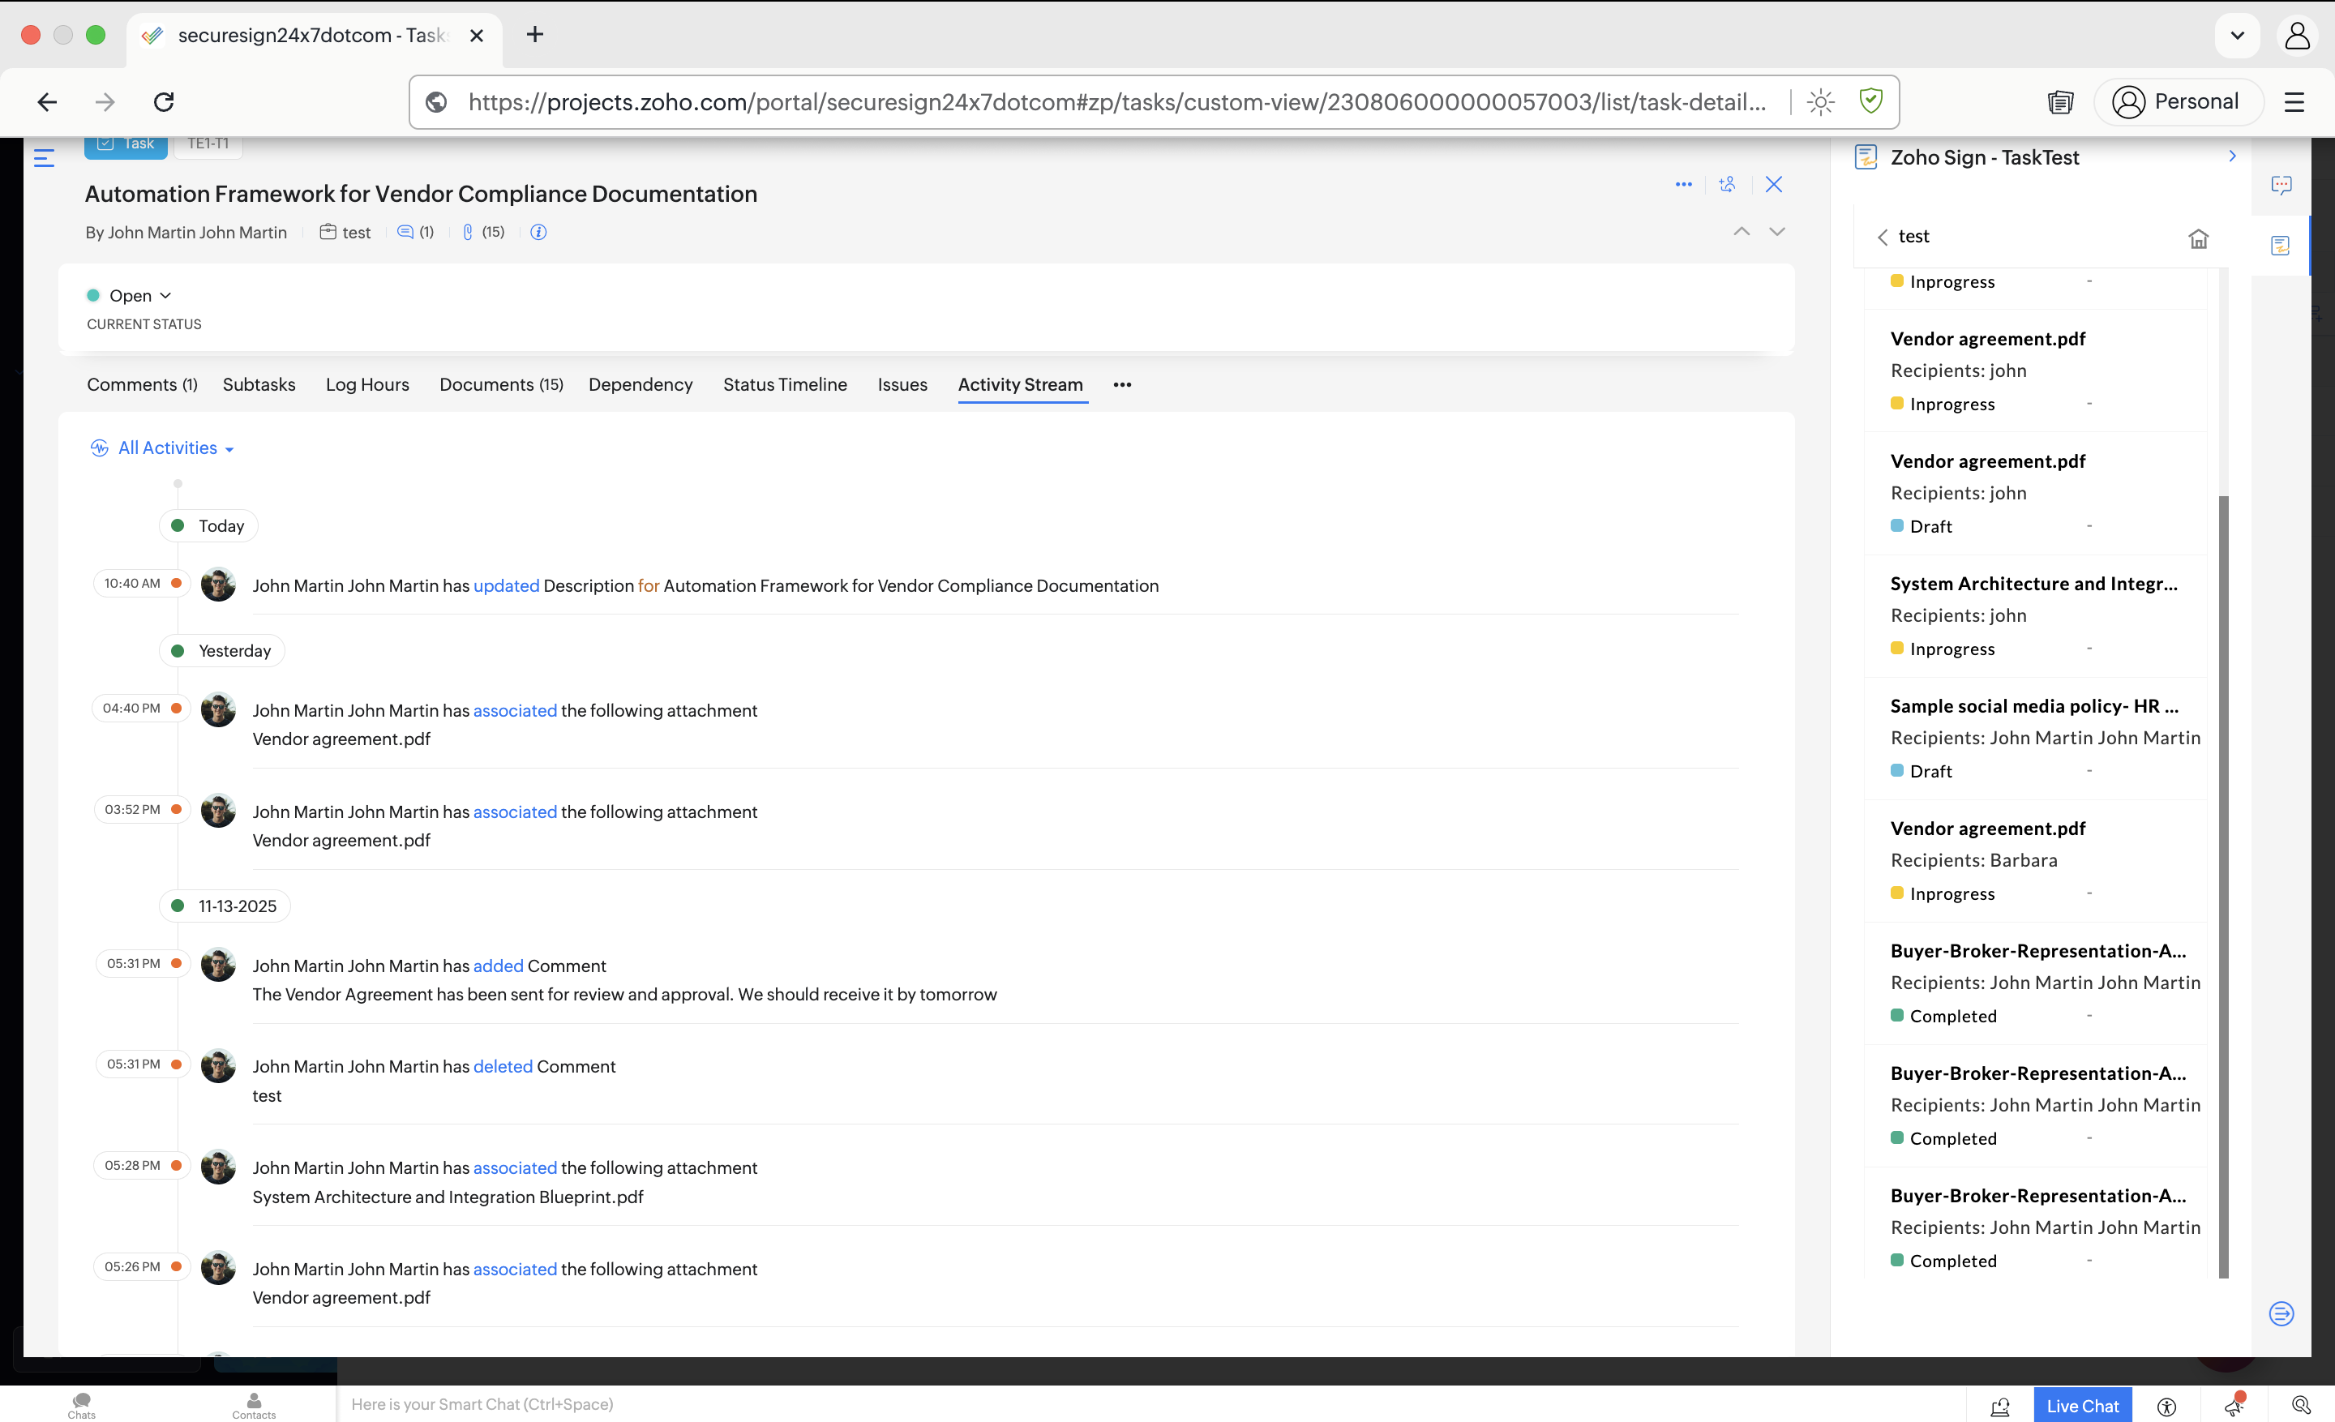Image resolution: width=2335 pixels, height=1422 pixels.
Task: Expand more tabs ellipsis after Activity Stream
Action: (1122, 384)
